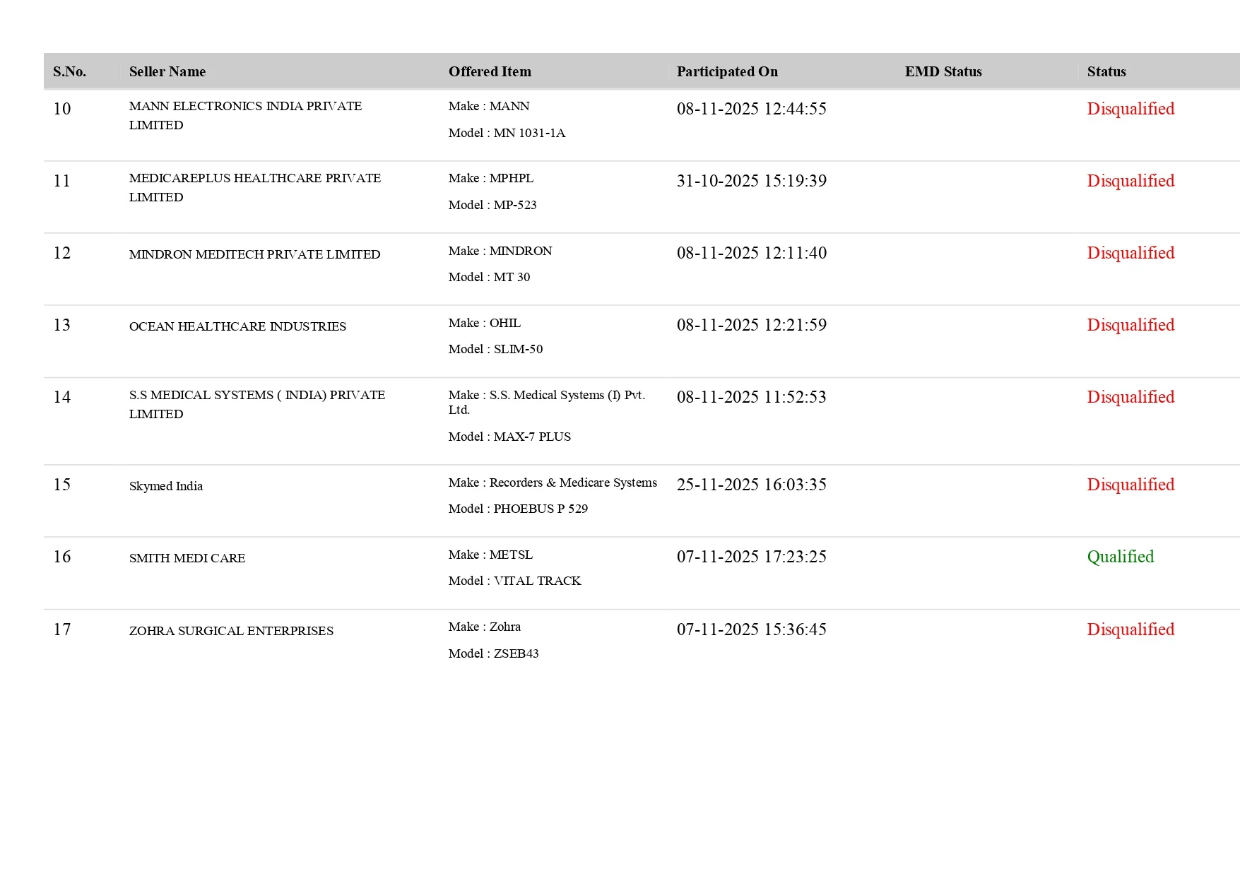Image resolution: width=1240 pixels, height=876 pixels.
Task: Click the EMD Status column header
Action: click(x=943, y=71)
